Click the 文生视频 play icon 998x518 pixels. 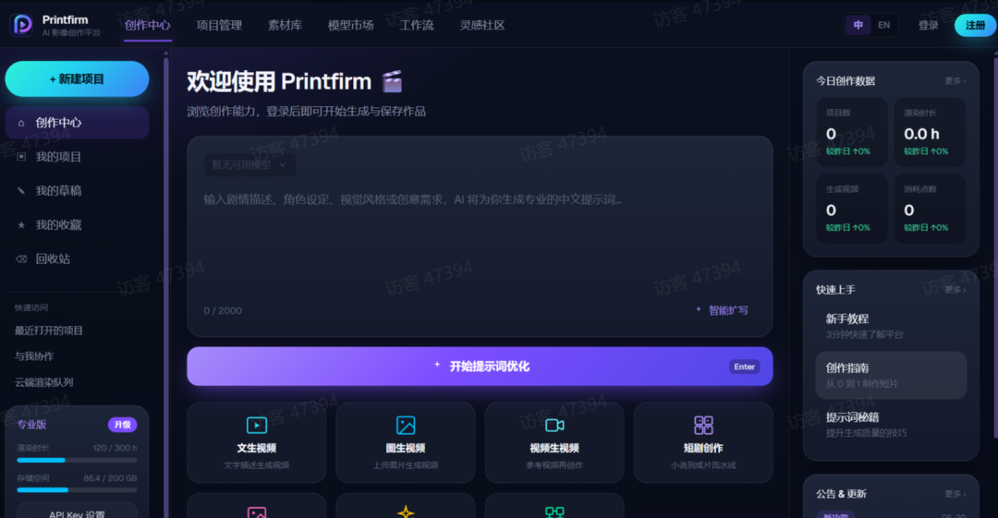pos(257,425)
